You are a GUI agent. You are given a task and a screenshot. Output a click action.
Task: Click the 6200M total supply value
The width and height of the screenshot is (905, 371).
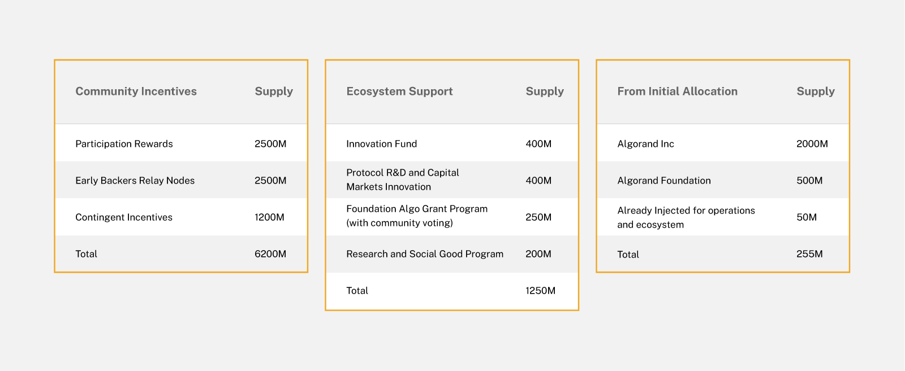[270, 254]
